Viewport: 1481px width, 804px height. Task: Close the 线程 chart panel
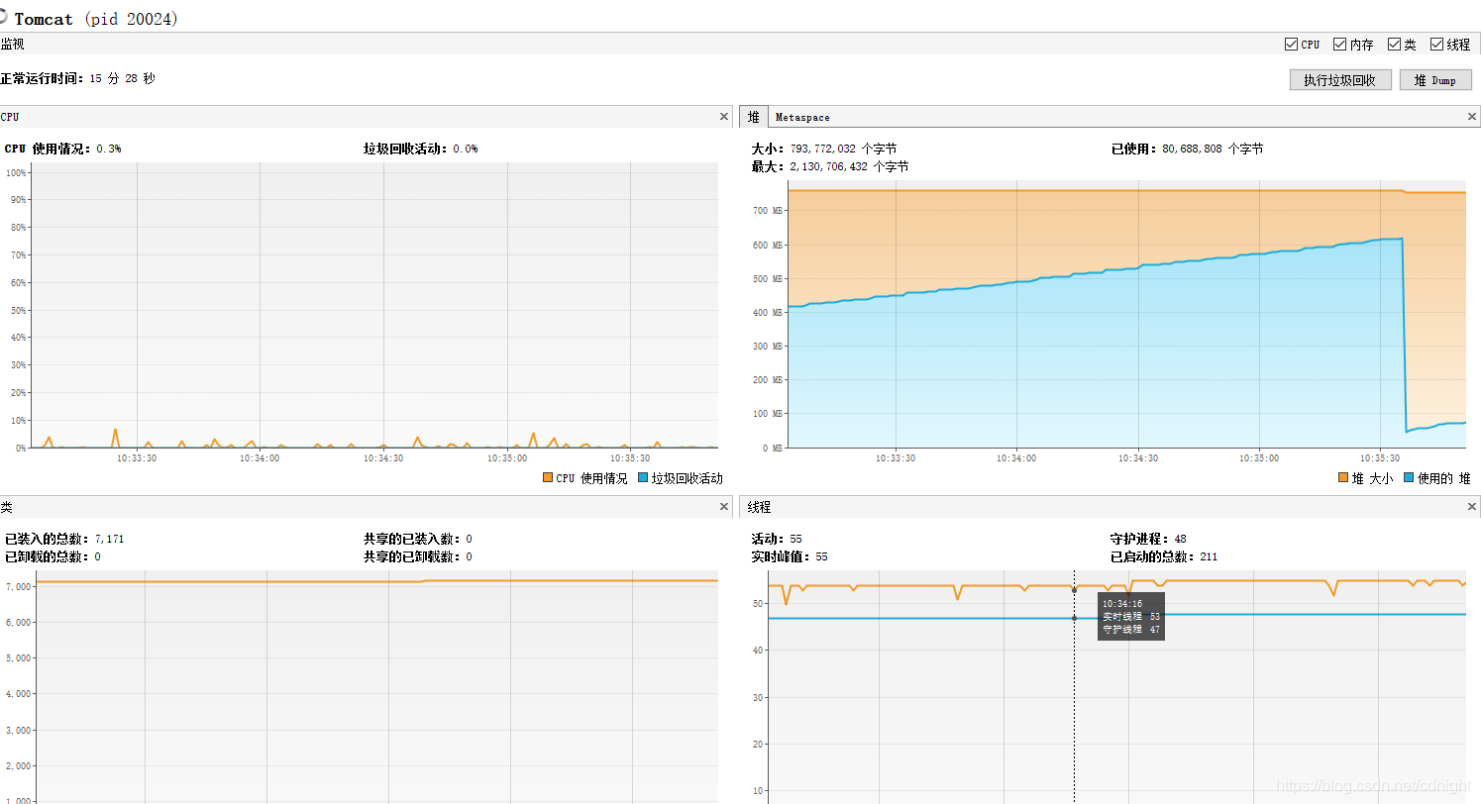click(1472, 507)
